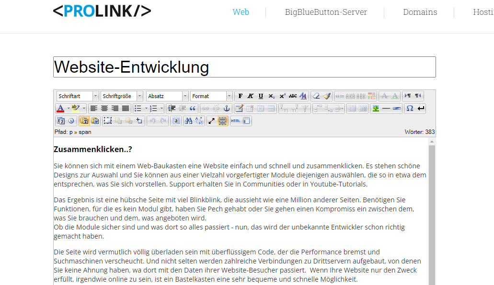This screenshot has height=285, width=494.
Task: Toggle paste as plain text mode
Action: tap(84, 121)
